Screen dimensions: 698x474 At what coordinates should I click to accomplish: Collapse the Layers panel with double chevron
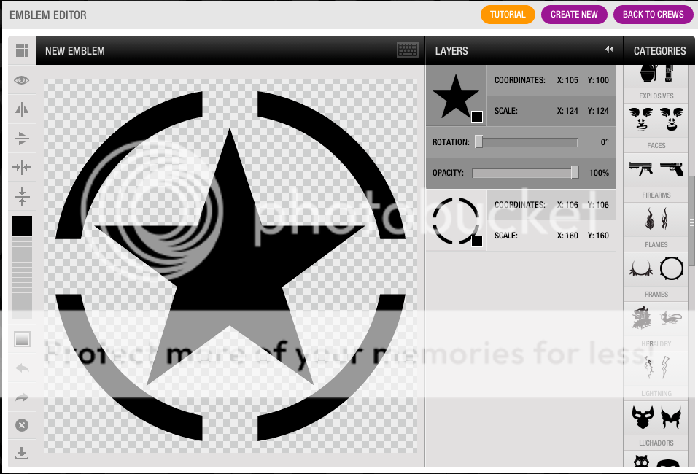610,50
